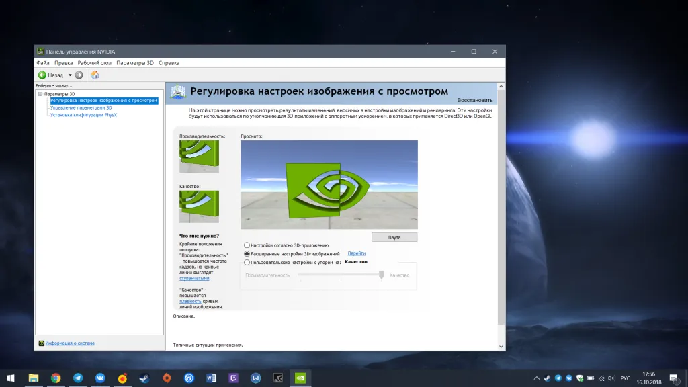Screen dimensions: 688x387
Task: Click the Back navigation arrow icon
Action: [42, 75]
